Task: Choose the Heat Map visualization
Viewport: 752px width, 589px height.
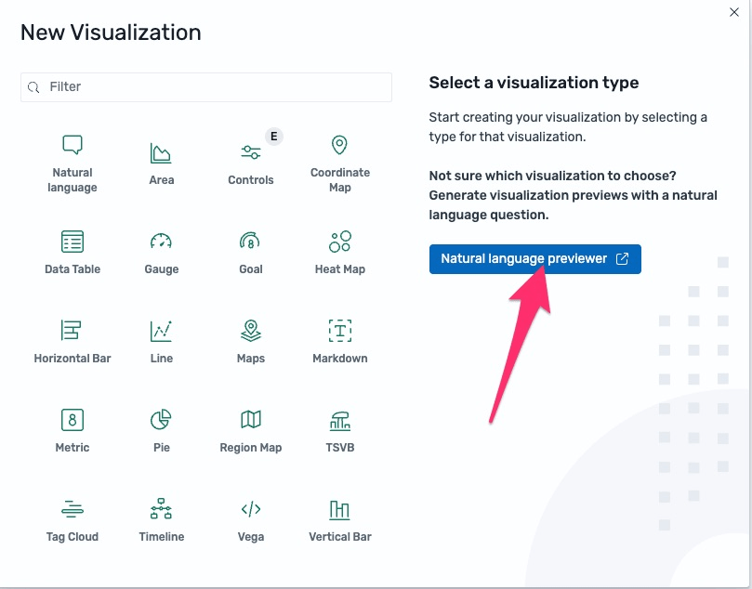Action: [340, 252]
